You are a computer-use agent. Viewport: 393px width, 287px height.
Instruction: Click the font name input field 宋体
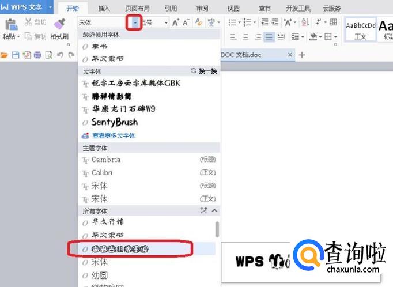tap(104, 23)
